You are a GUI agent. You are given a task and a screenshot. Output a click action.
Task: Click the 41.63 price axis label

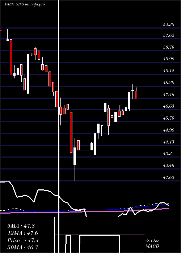[168, 177]
